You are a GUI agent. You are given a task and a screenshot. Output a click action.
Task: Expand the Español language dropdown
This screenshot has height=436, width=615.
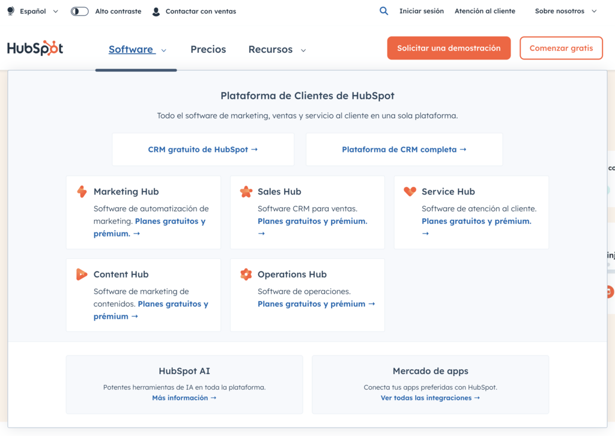(x=33, y=11)
